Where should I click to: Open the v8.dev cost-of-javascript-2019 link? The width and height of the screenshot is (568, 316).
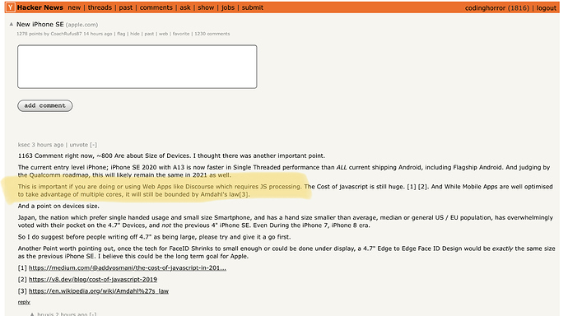(x=93, y=280)
